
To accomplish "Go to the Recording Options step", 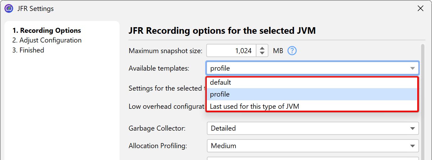I will click(47, 31).
